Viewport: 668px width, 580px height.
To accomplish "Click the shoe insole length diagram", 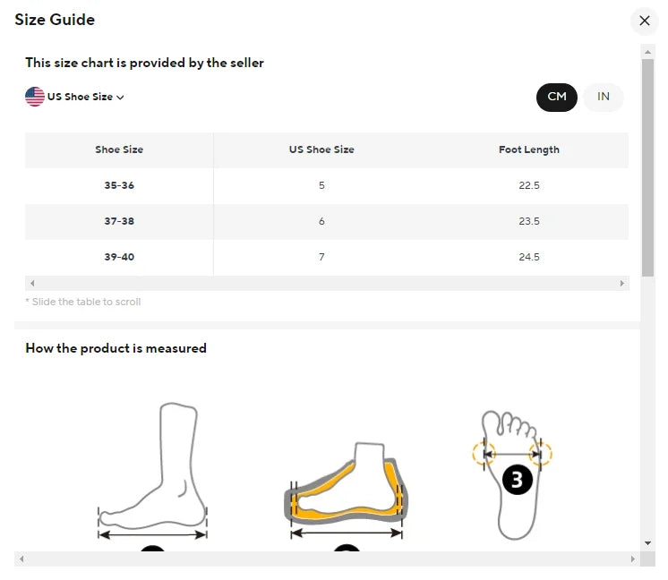I will click(x=346, y=492).
